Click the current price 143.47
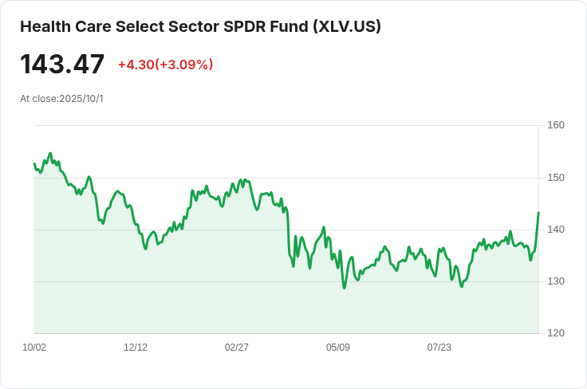The width and height of the screenshot is (587, 389). coord(62,65)
